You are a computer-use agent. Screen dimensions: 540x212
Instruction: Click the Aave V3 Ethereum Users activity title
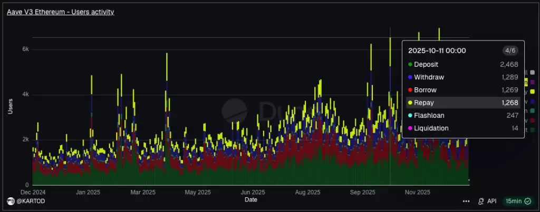click(x=60, y=12)
